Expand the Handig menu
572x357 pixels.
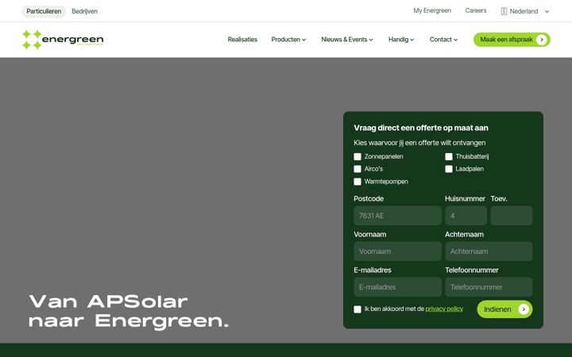(x=401, y=40)
